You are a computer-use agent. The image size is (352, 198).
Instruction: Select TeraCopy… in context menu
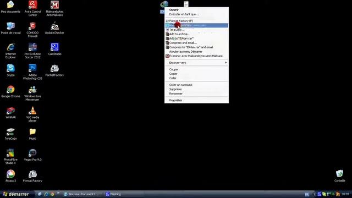196,30
